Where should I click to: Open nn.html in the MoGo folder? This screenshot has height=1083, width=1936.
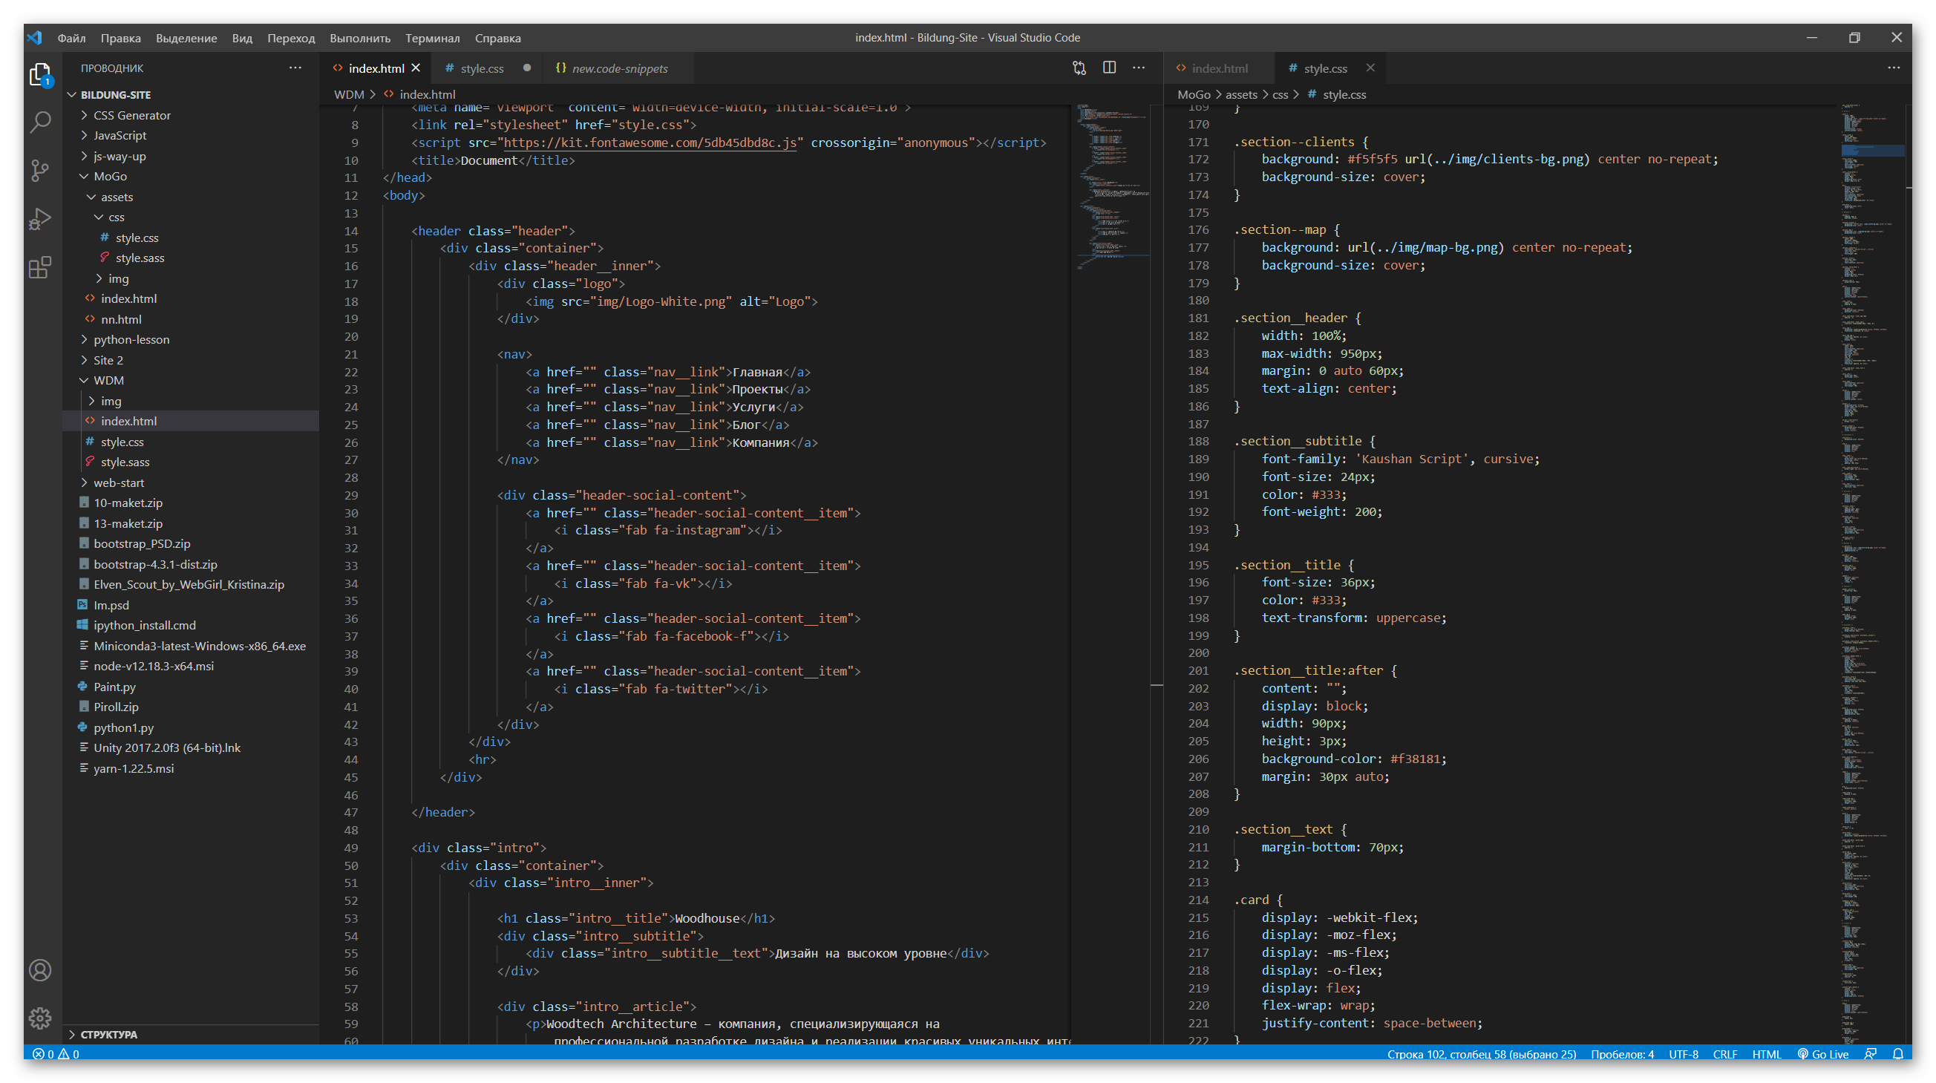pyautogui.click(x=120, y=319)
